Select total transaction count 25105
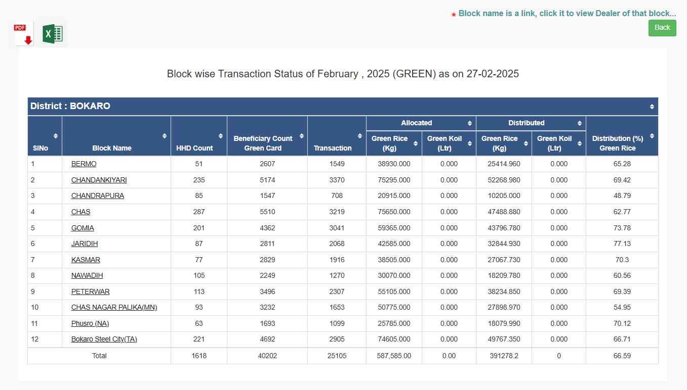Viewport: 687px width, 390px height. click(337, 356)
